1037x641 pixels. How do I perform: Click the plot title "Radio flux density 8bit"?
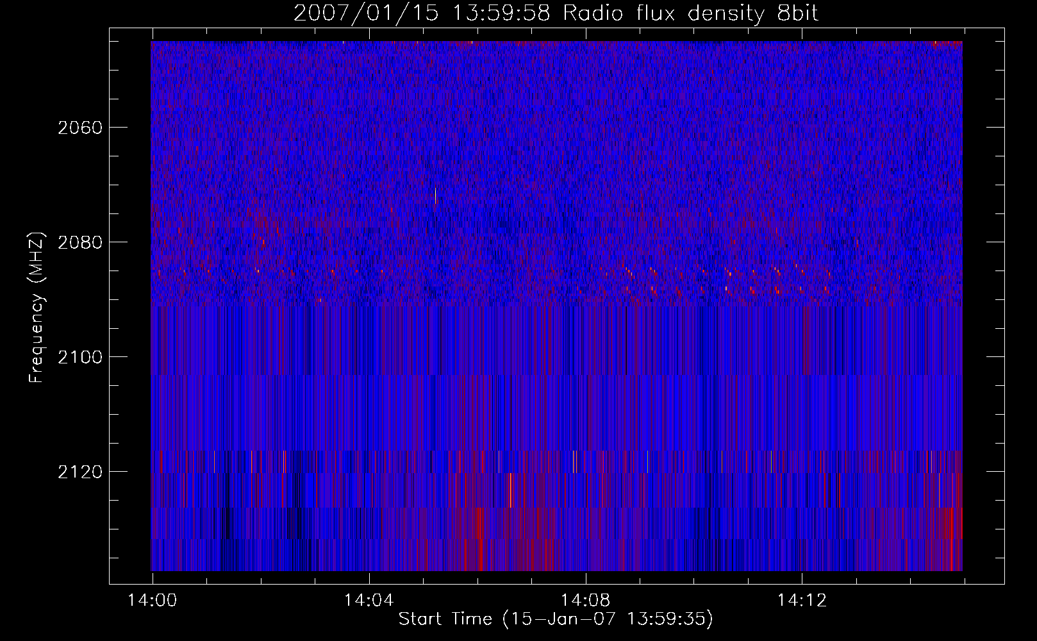(x=690, y=13)
